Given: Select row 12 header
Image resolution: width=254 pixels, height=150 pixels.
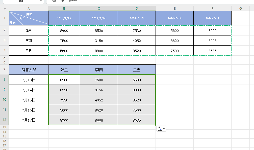Looking at the screenshot, I should point(5,120).
